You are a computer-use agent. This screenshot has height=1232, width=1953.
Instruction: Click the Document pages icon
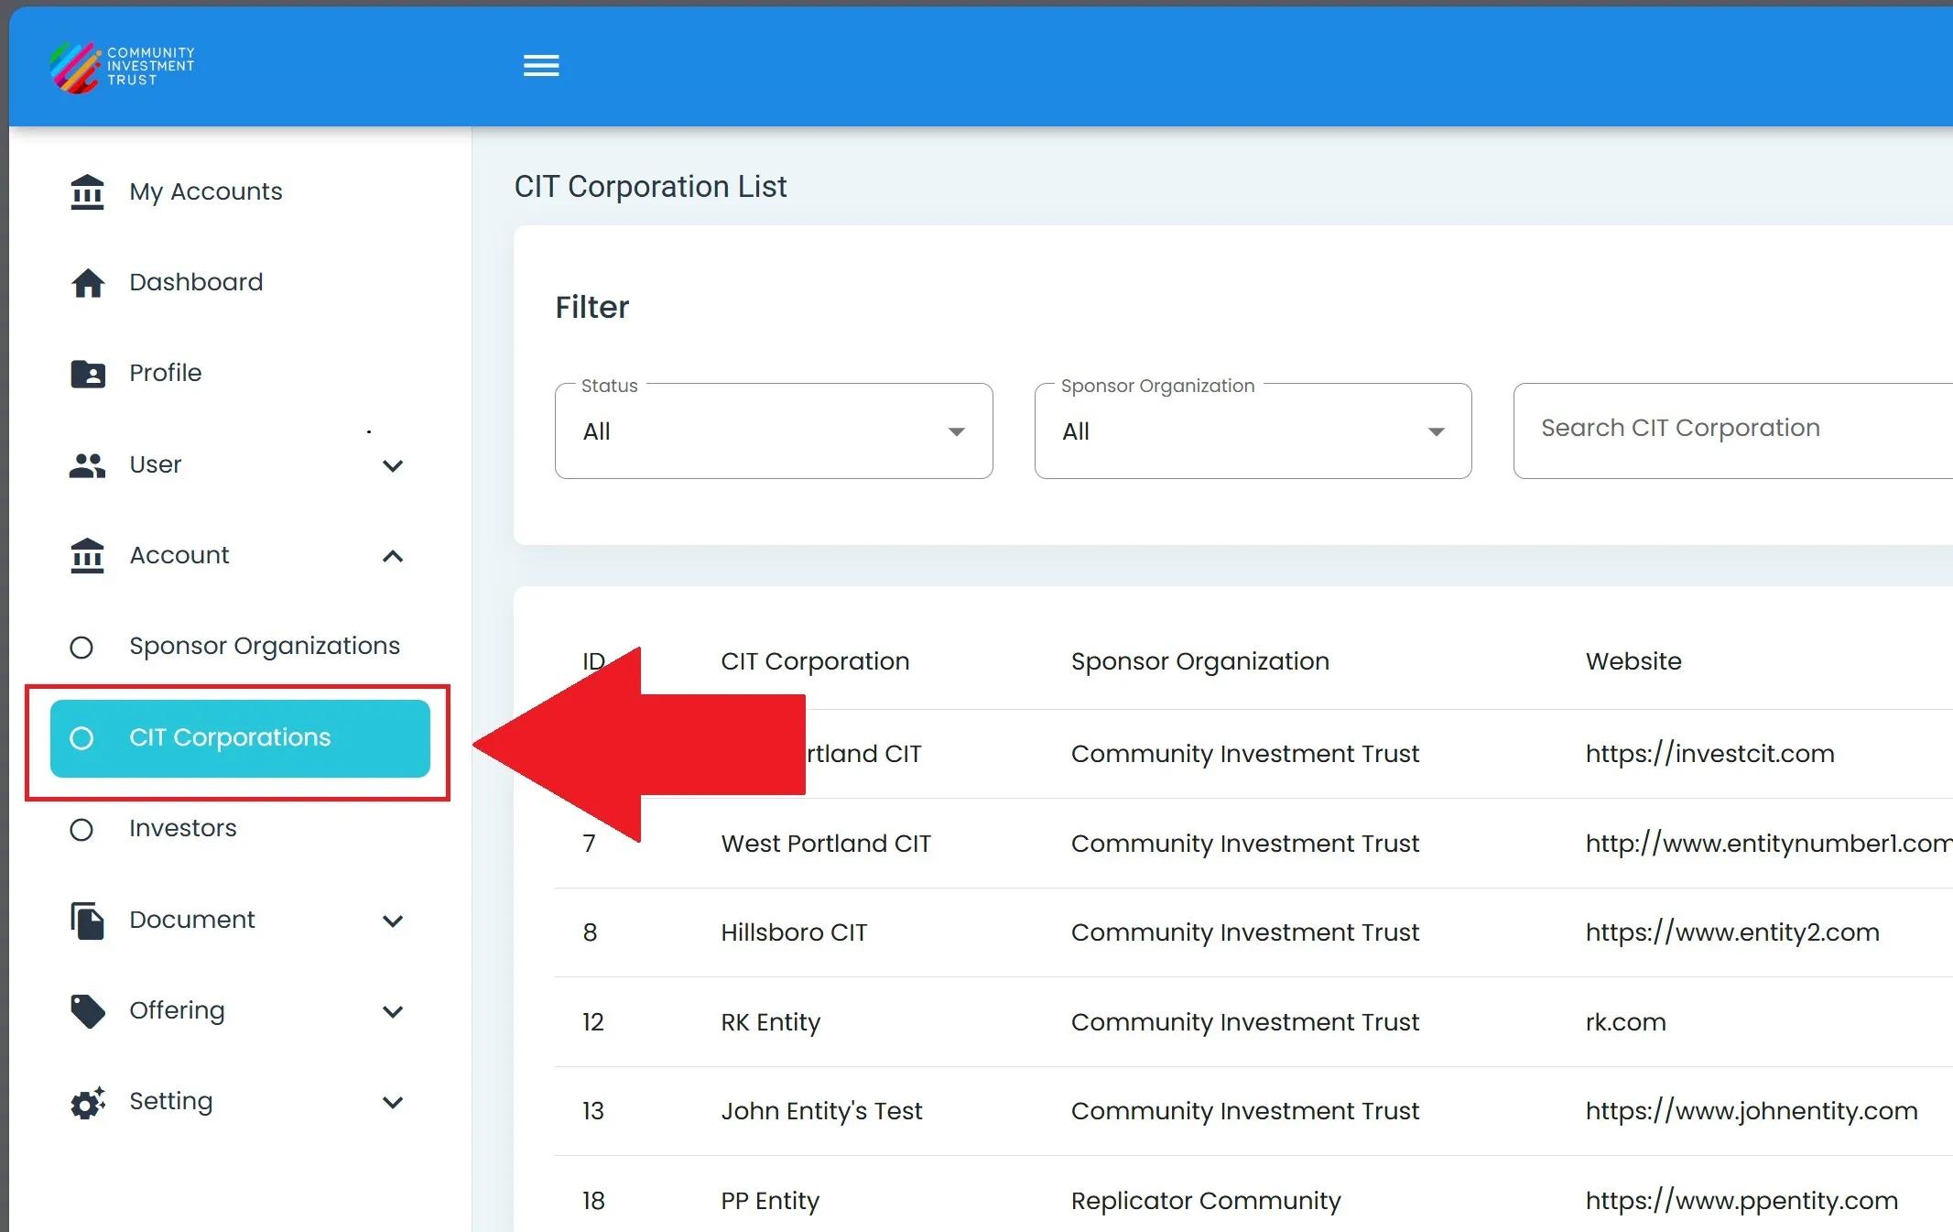[x=87, y=921]
